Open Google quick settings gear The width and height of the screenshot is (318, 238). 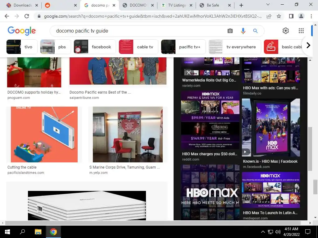286,31
